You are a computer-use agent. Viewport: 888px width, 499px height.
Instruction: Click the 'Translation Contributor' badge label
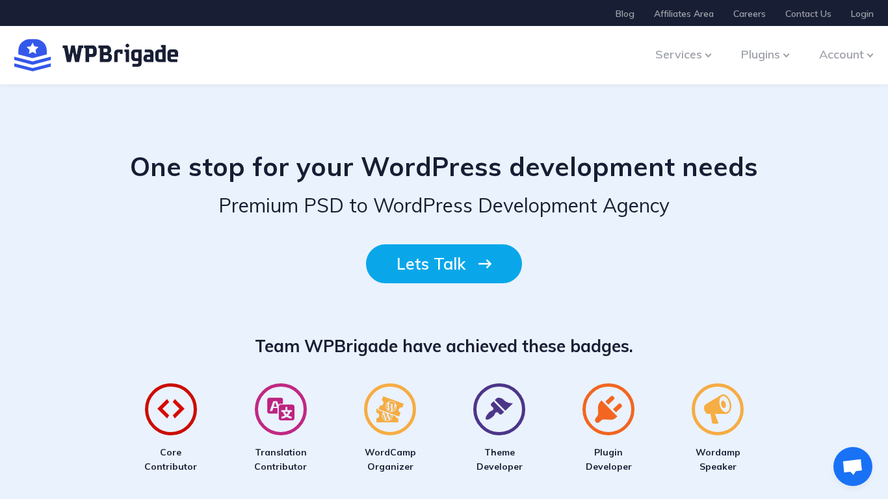point(280,459)
